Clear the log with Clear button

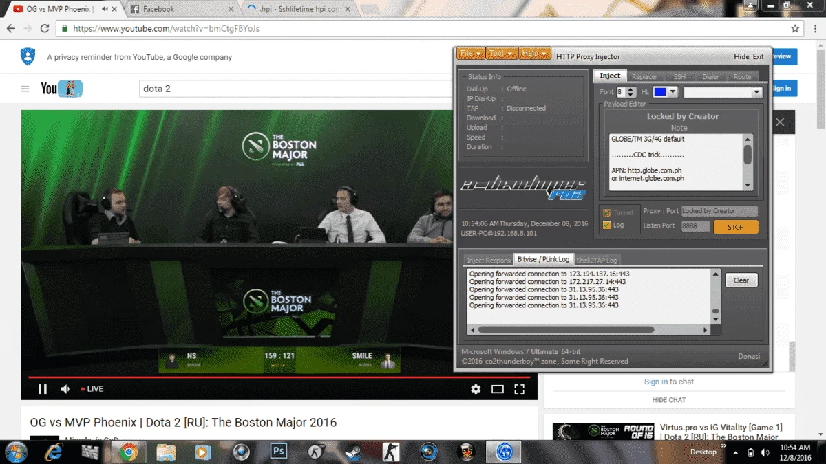coord(741,280)
